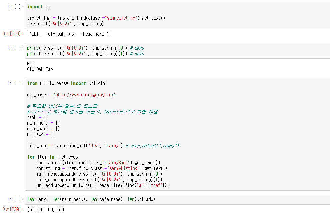Image resolution: width=330 pixels, height=214 pixels.
Task: Click output list ['BLT', 'Old Oak Tap', 'Read more ']
Action: point(69,34)
